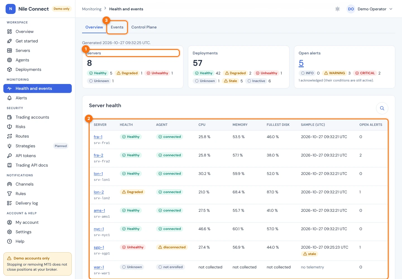Open Delivery log in sidebar

tap(37, 203)
